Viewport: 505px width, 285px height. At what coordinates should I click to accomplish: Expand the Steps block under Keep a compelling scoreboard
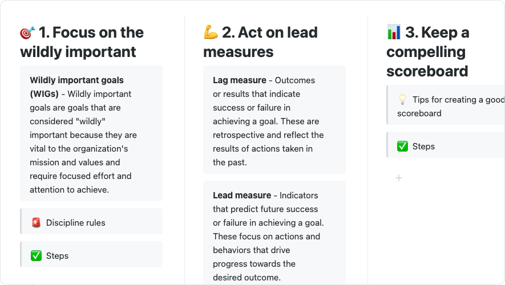click(423, 146)
